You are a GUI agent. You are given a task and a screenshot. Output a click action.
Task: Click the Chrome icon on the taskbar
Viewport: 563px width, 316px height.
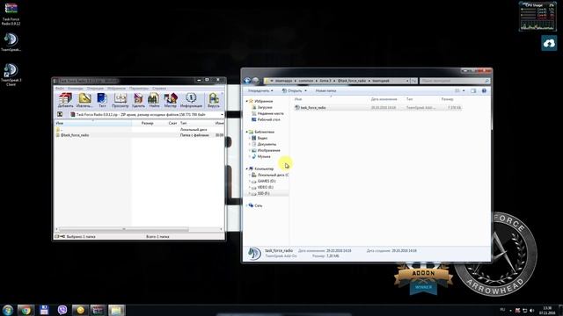click(26, 310)
